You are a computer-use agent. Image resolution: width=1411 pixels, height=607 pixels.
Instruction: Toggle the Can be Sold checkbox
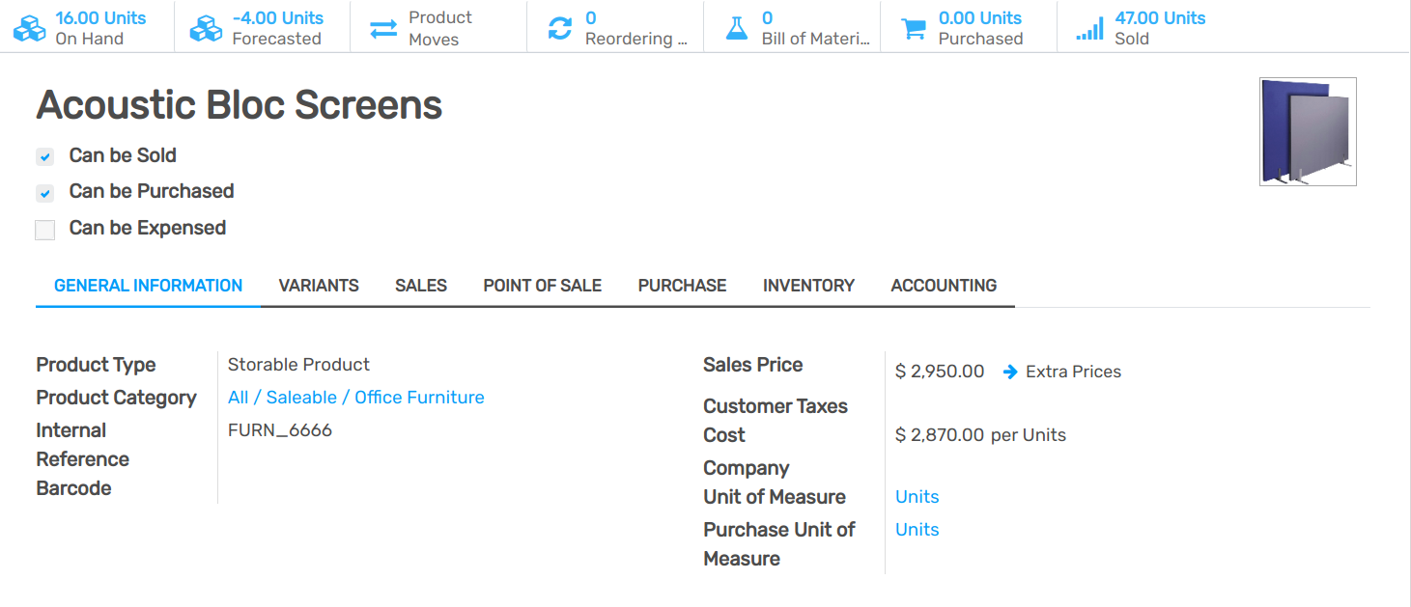[x=45, y=156]
